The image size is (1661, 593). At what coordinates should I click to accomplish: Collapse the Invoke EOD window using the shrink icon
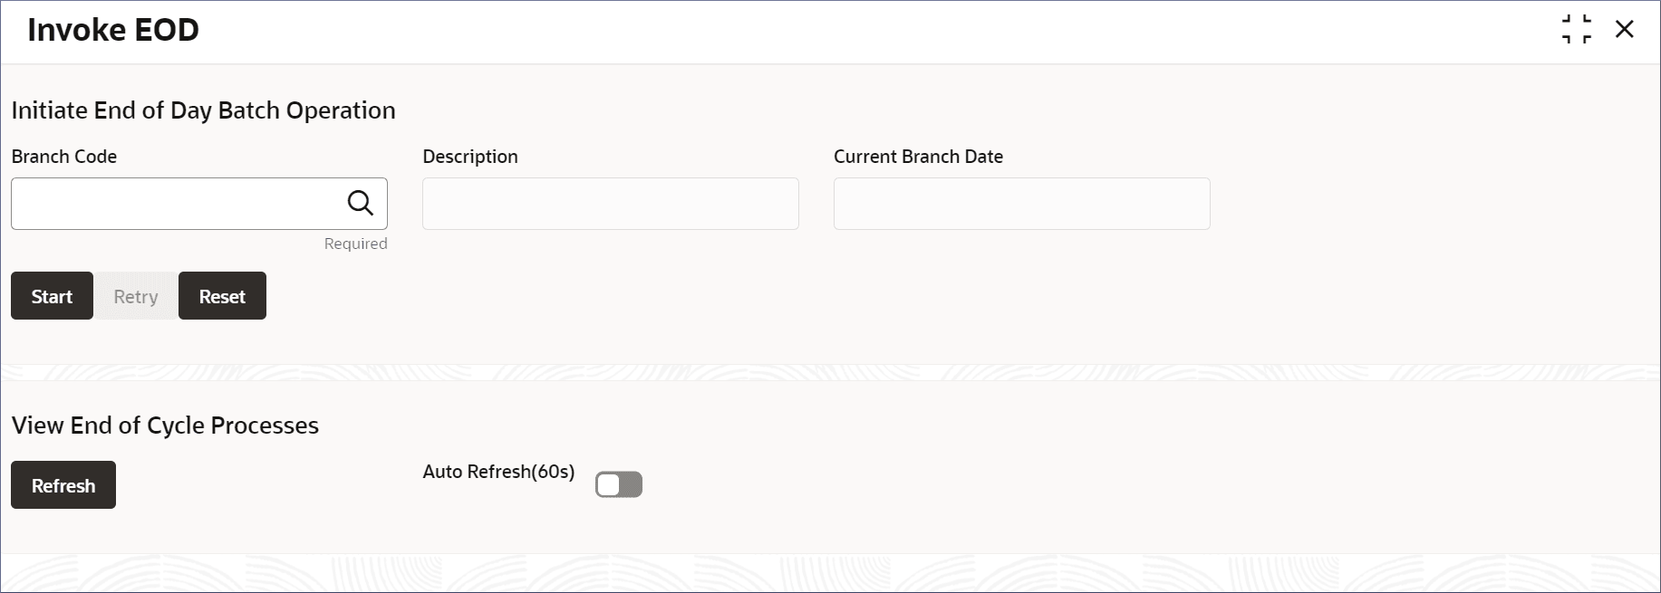click(x=1577, y=29)
